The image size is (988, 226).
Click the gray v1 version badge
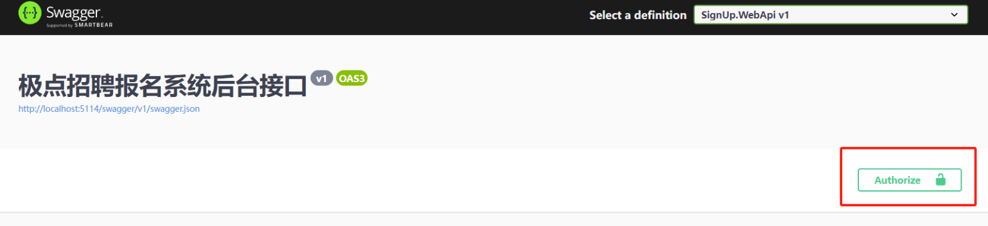coord(321,78)
